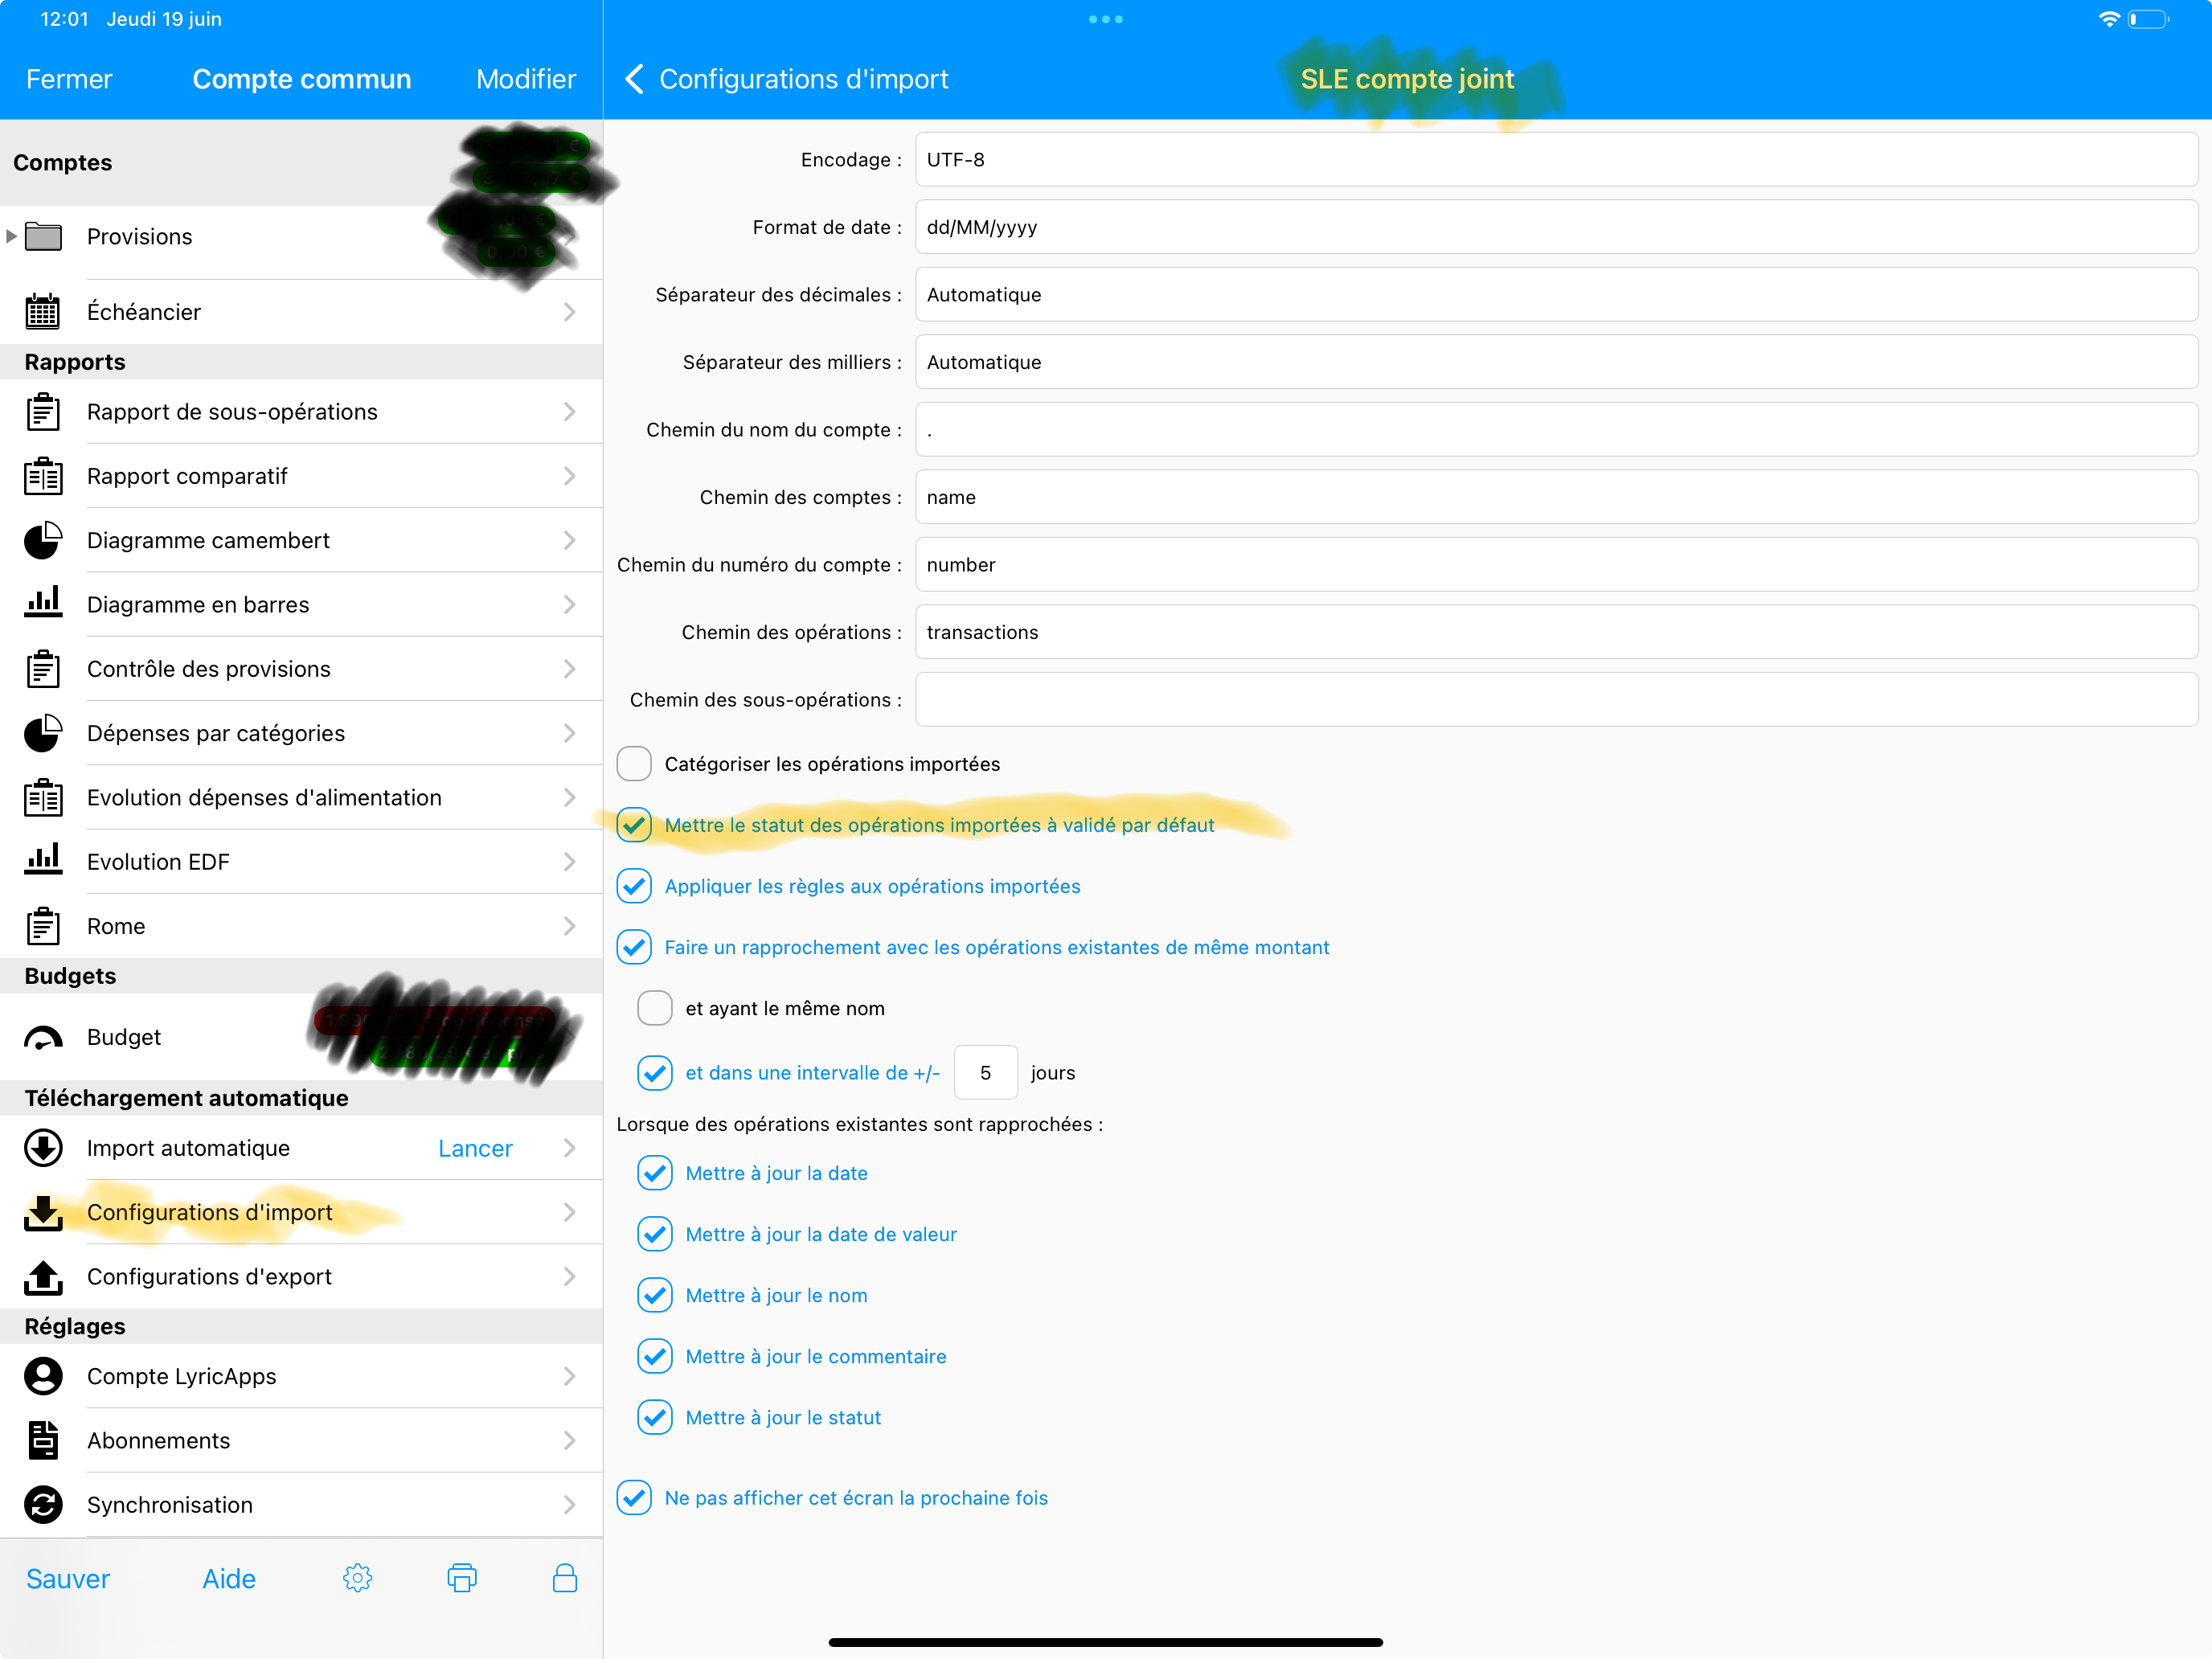Open Diagramme en barres report
The height and width of the screenshot is (1659, 2212).
(301, 604)
